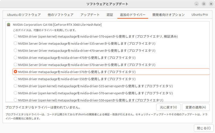Screen dimensions: 215x133
Task: Choose nvidia-driver-570-server driver option
Action: pos(16,65)
